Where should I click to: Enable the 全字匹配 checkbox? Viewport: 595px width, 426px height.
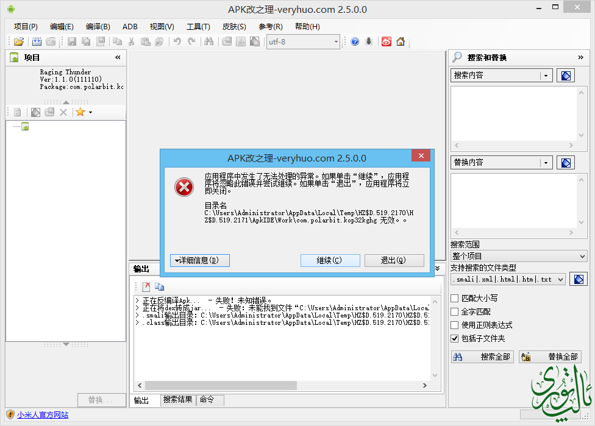455,312
